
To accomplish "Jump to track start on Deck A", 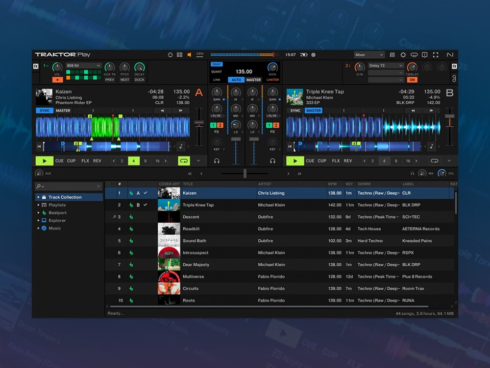I will (39, 146).
